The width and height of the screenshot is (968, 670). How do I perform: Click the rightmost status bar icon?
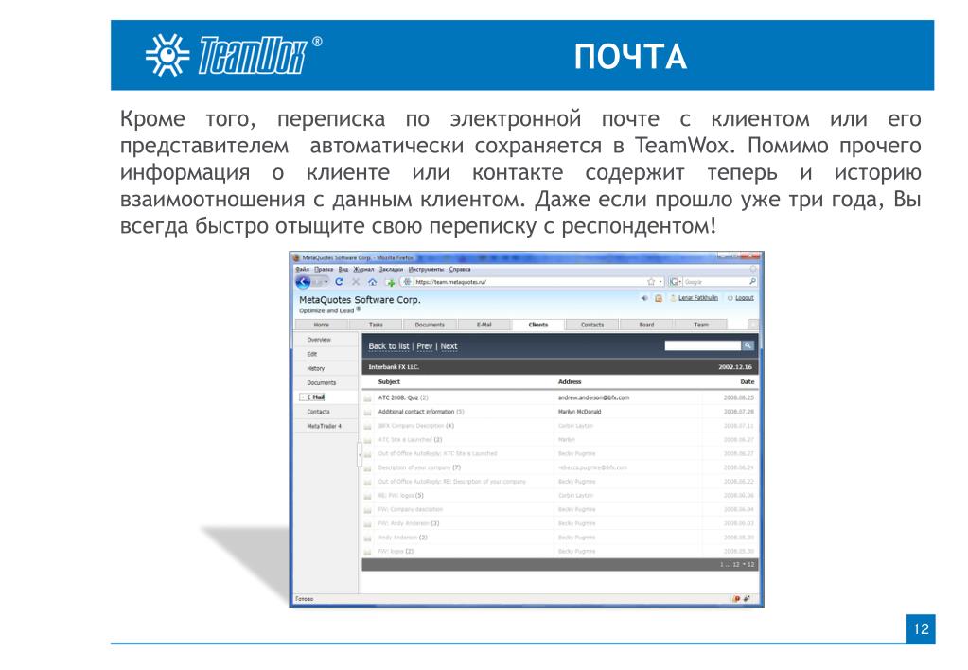(747, 598)
